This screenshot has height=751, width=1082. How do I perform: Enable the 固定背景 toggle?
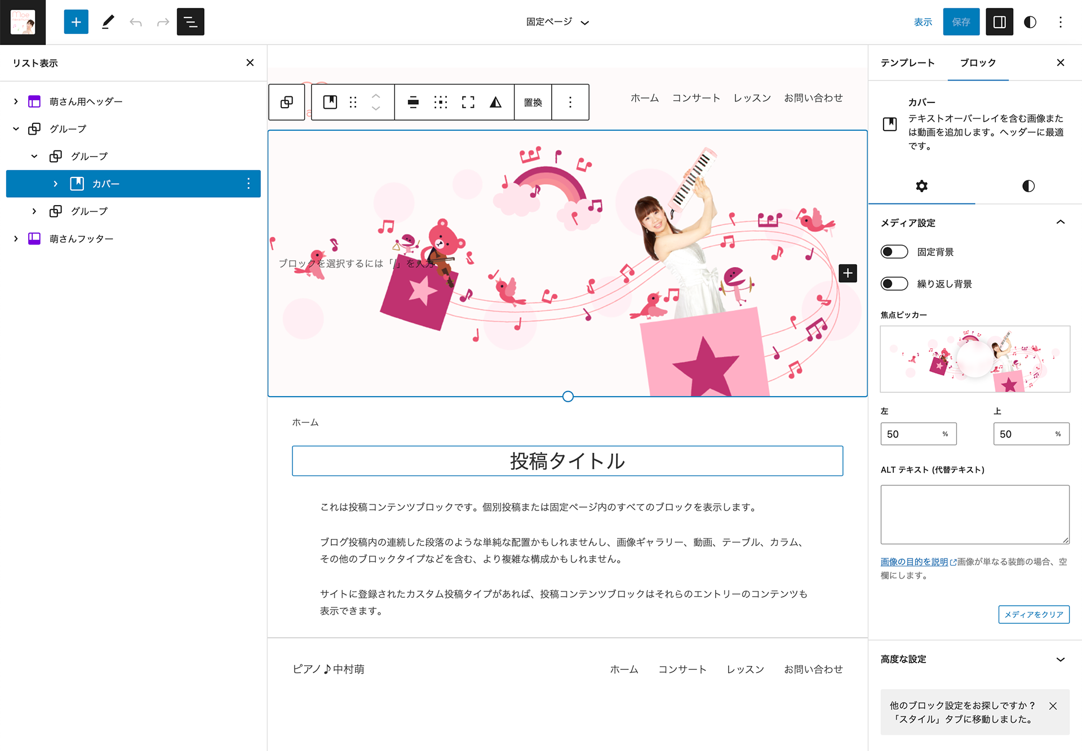894,252
